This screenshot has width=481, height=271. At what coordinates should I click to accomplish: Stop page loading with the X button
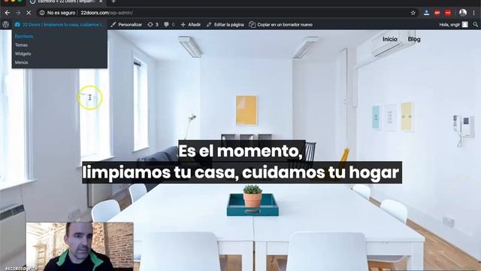29,13
